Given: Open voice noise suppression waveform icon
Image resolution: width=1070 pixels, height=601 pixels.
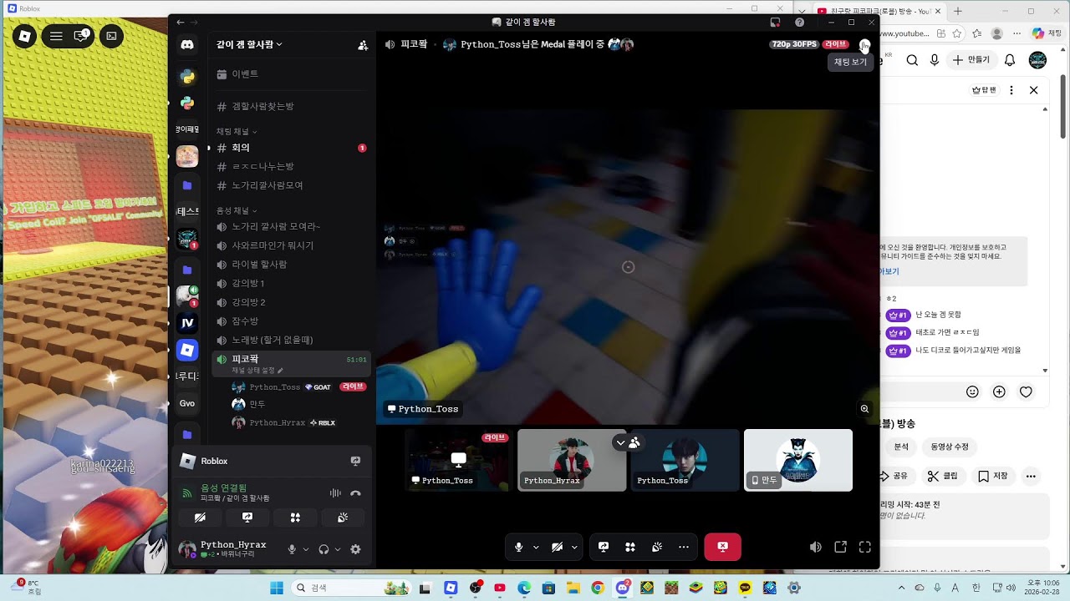Looking at the screenshot, I should coord(335,493).
